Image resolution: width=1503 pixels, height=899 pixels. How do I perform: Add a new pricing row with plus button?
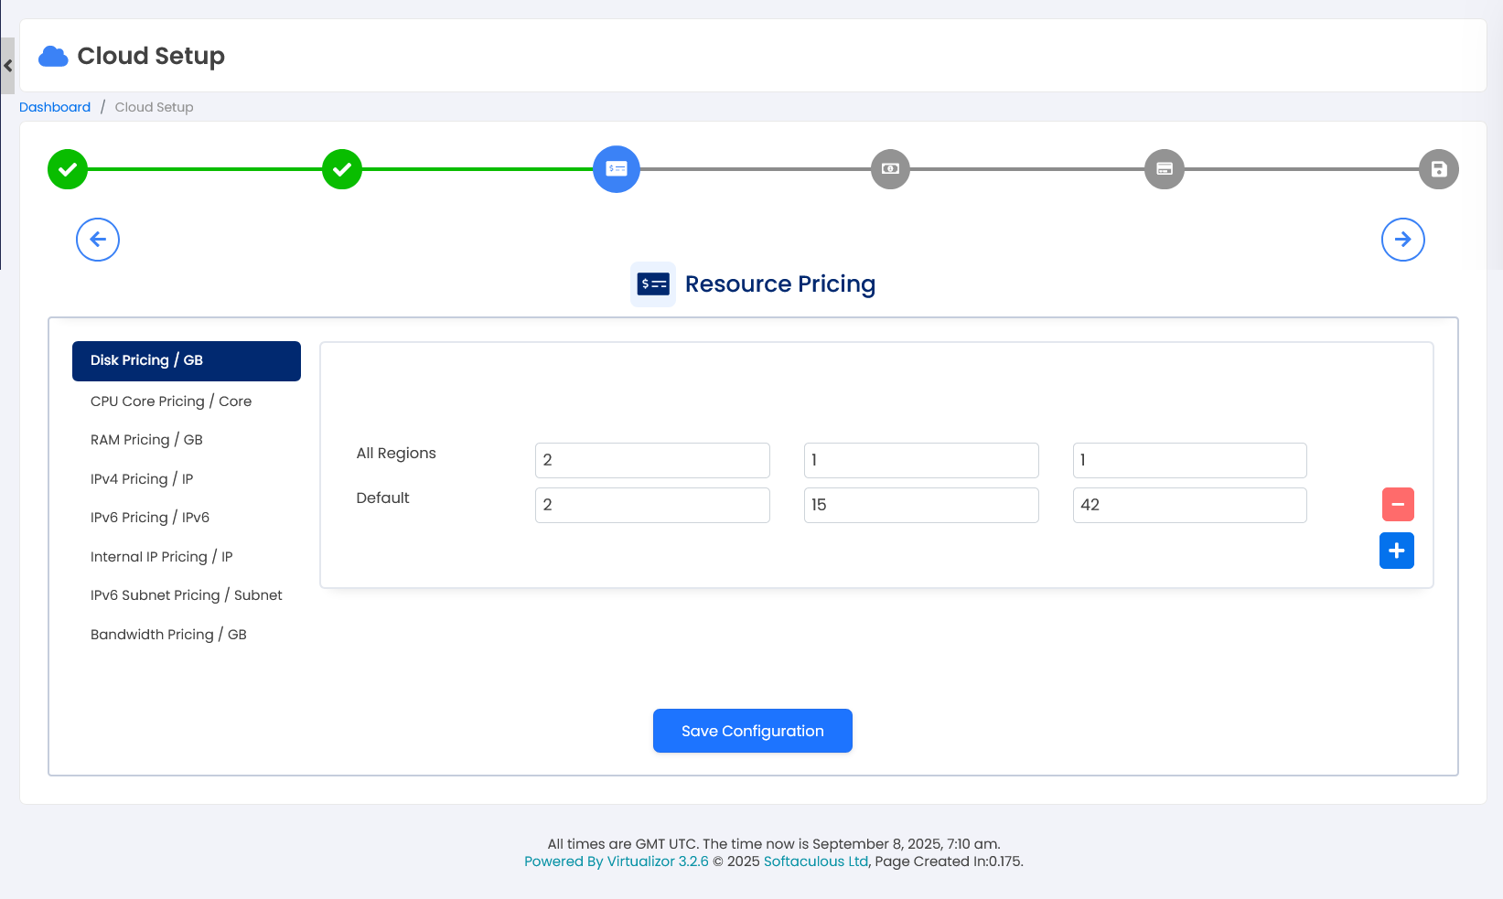click(1396, 551)
